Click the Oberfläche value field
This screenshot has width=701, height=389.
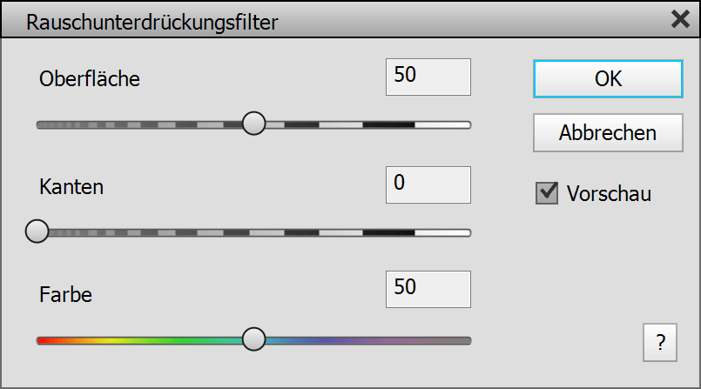point(428,77)
